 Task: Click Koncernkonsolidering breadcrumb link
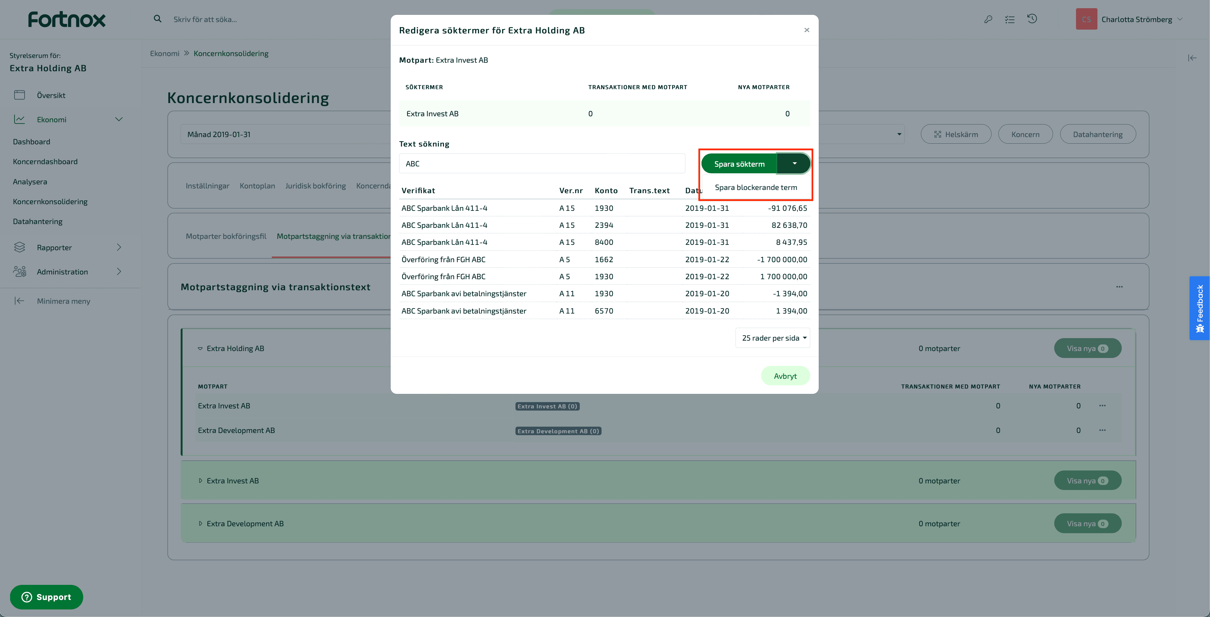(231, 53)
